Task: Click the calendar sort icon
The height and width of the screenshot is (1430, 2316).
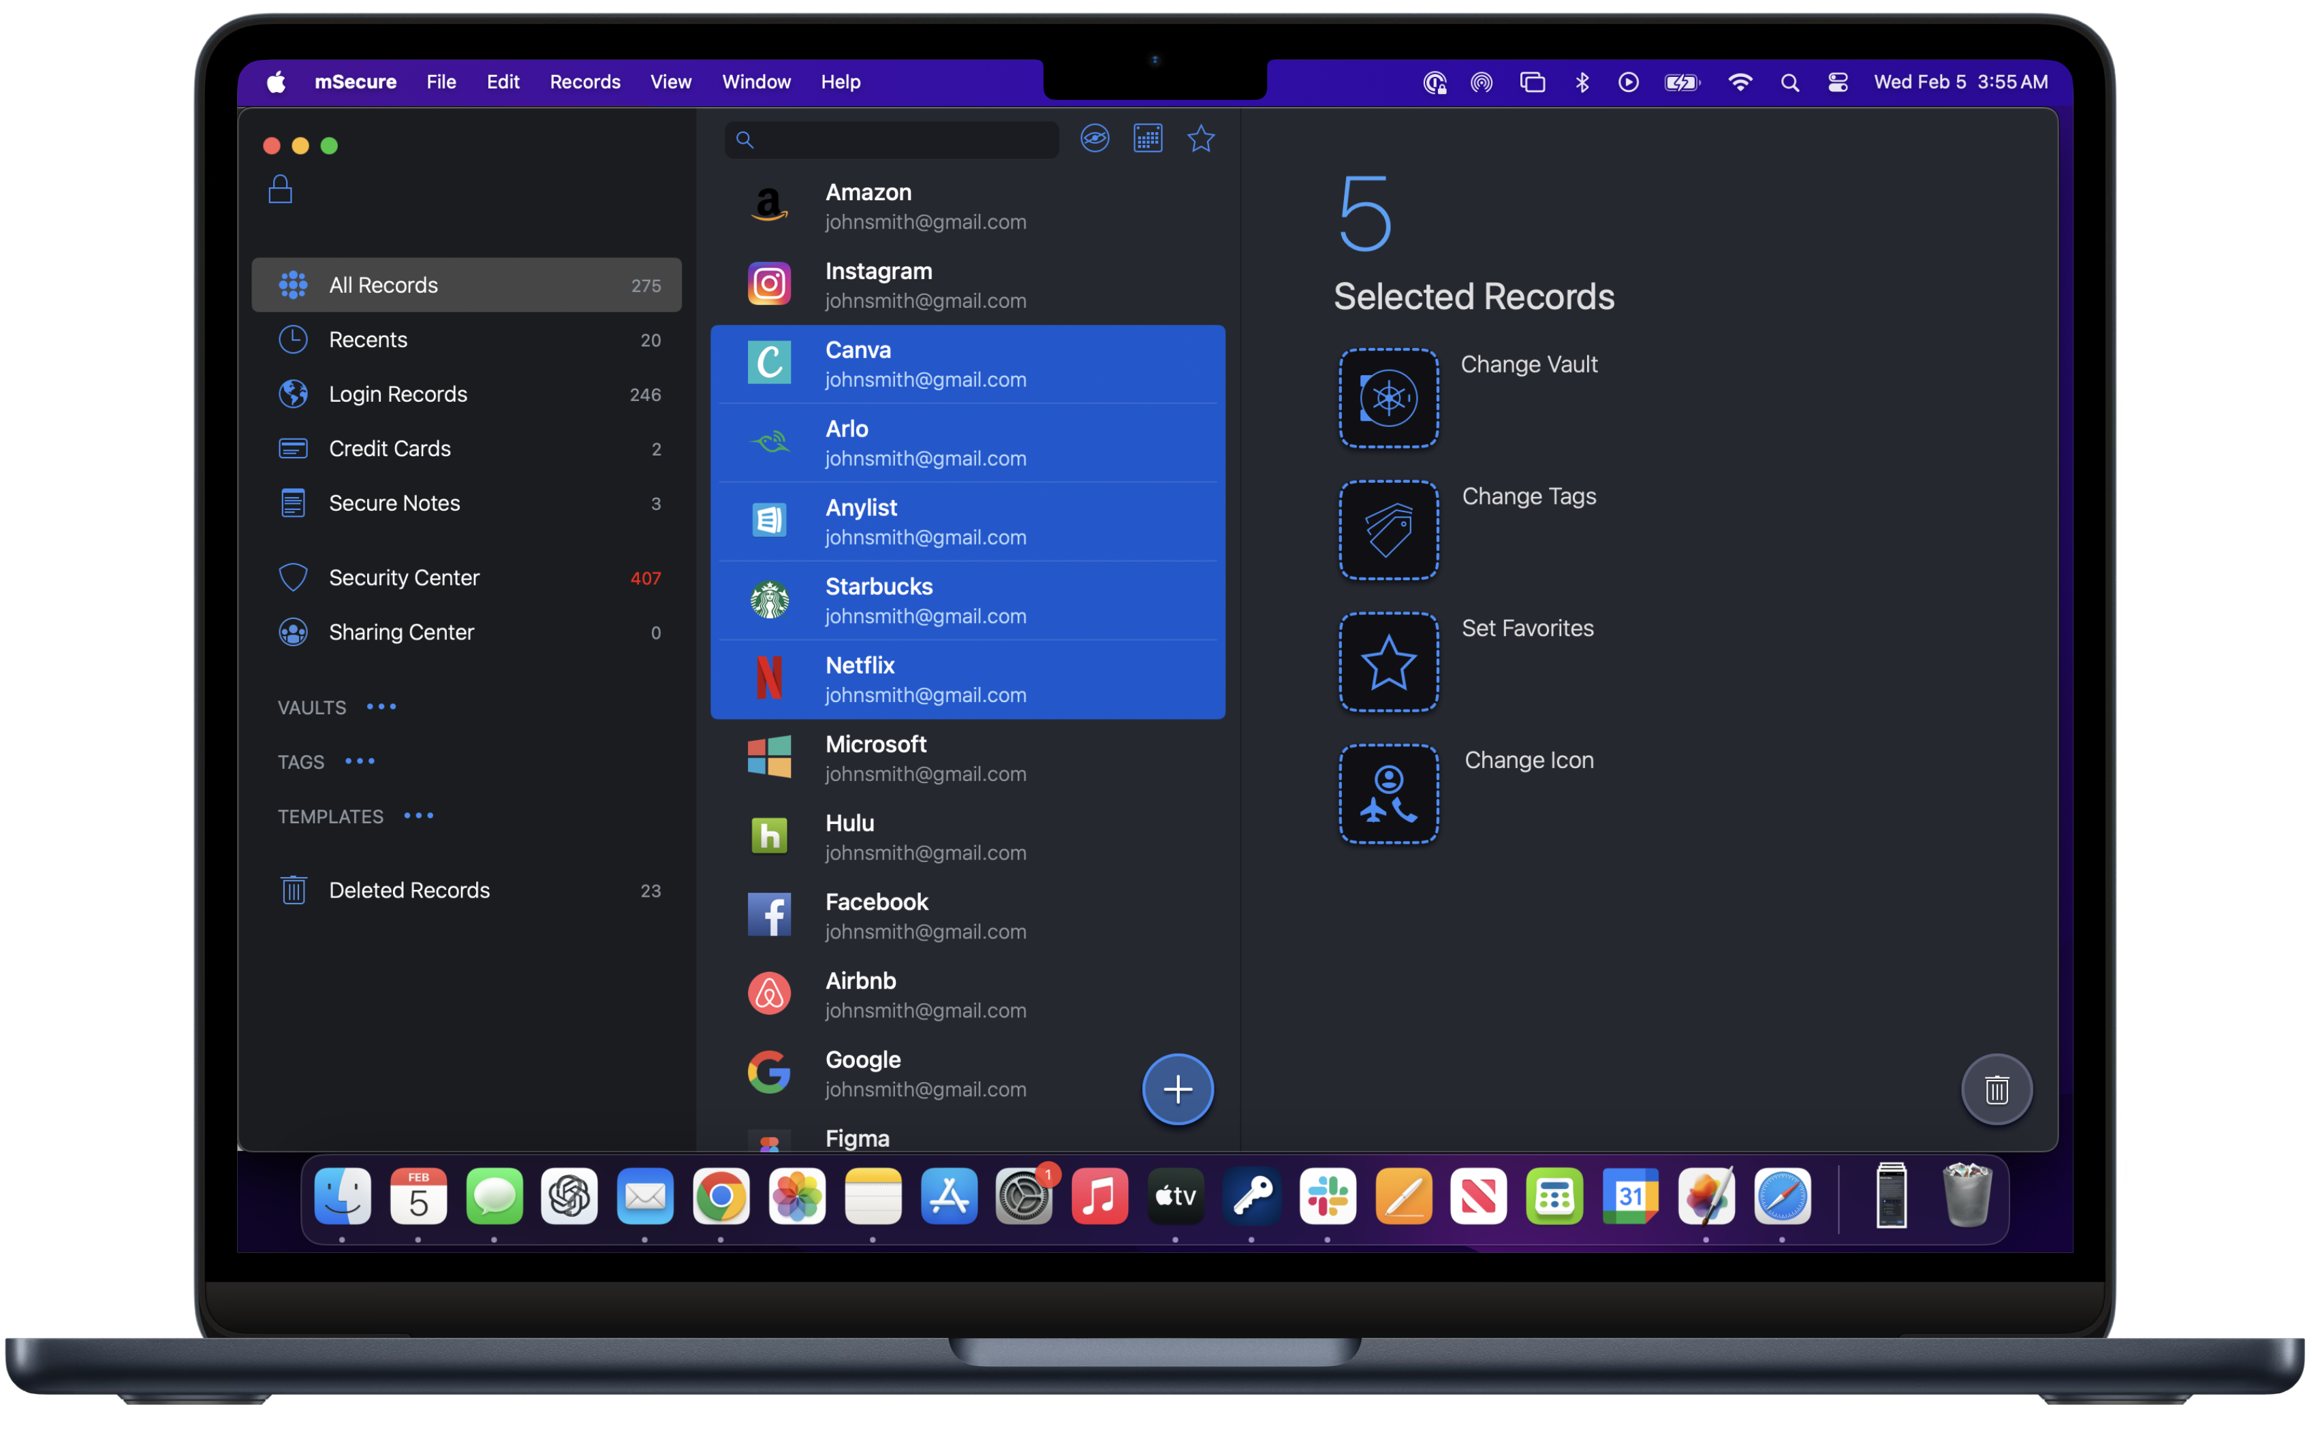Action: pyautogui.click(x=1148, y=139)
